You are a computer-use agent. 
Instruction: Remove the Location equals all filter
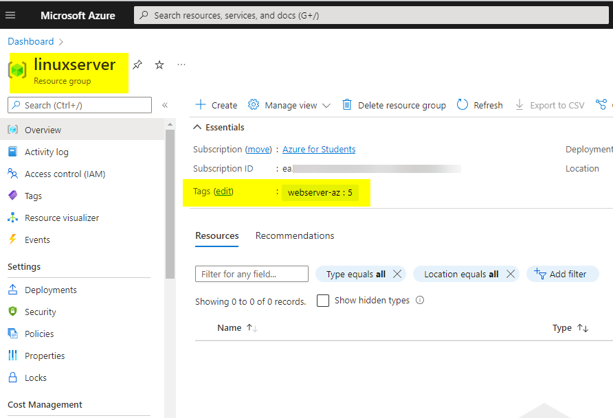click(x=511, y=274)
